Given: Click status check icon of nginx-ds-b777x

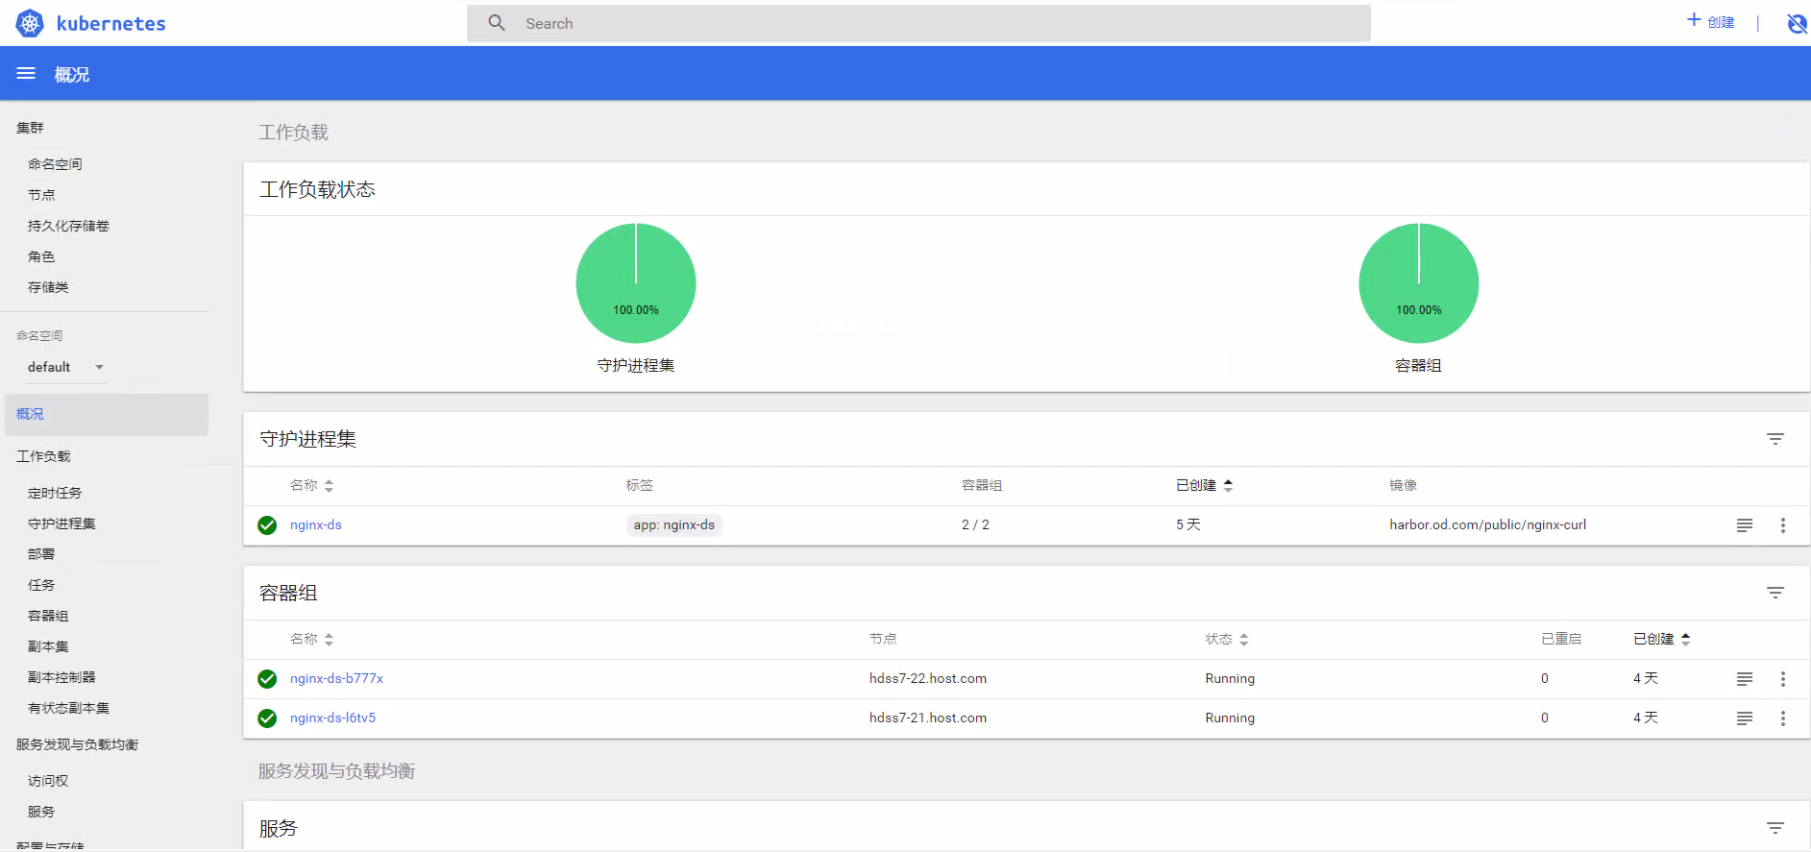Looking at the screenshot, I should (x=267, y=679).
